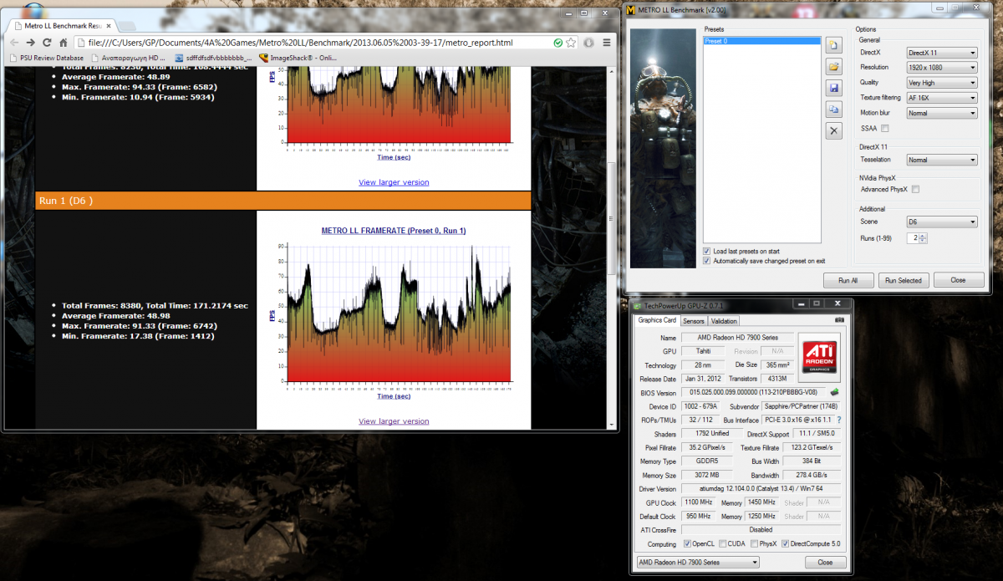This screenshot has height=581, width=1003.
Task: Click the gray extension icon beside the star
Action: coord(588,42)
